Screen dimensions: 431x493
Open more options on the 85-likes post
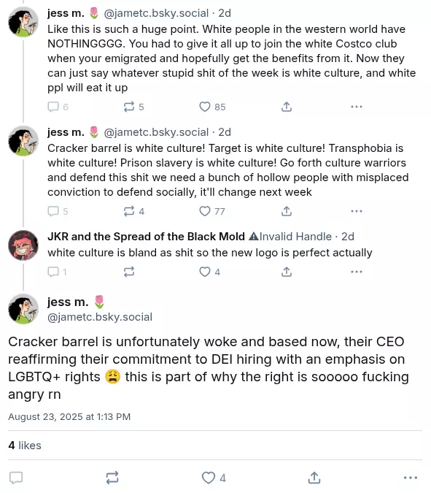coord(357,107)
